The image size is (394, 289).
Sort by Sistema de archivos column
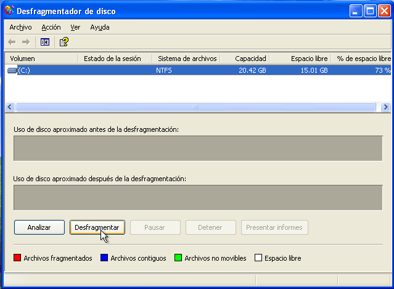coord(186,59)
